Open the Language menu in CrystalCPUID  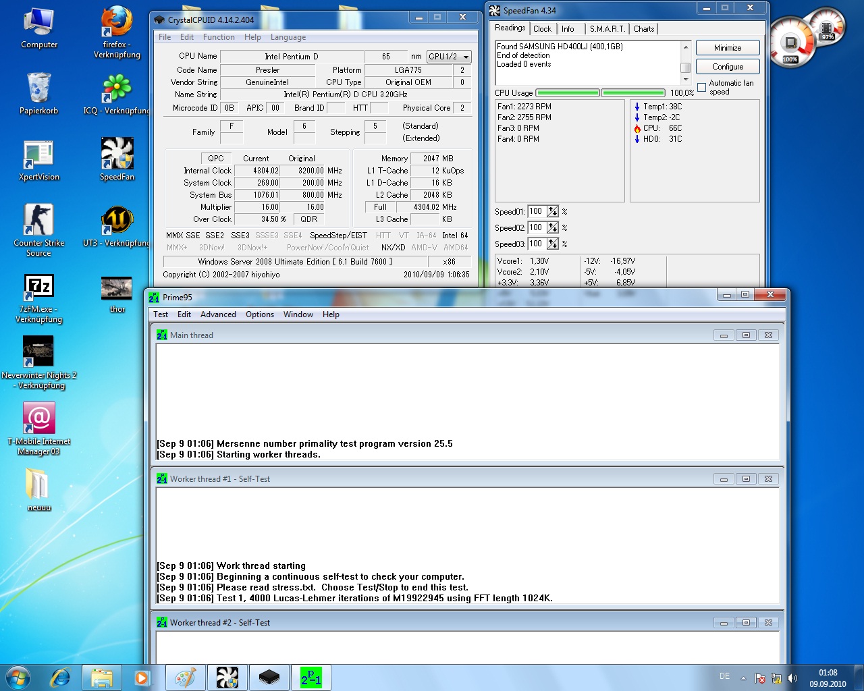tap(288, 37)
